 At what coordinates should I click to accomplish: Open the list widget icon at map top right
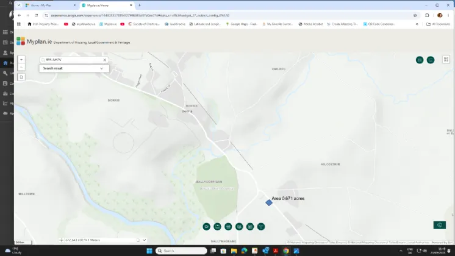(431, 60)
